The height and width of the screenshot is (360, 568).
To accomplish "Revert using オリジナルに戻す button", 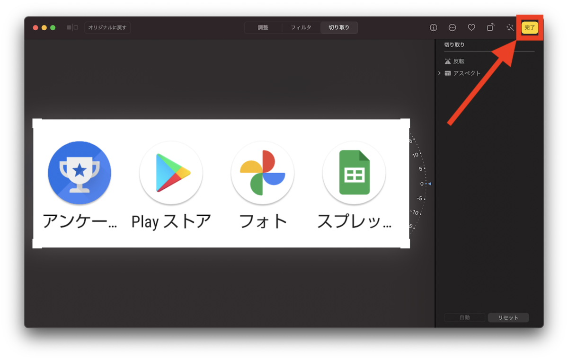I will tap(107, 28).
